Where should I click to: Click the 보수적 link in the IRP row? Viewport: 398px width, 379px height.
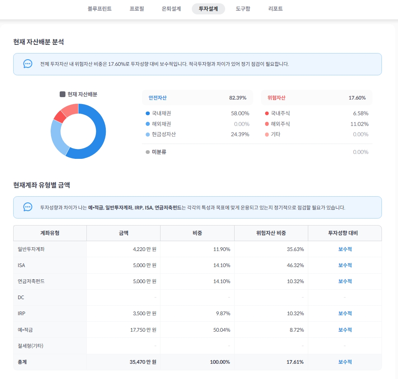(x=344, y=314)
